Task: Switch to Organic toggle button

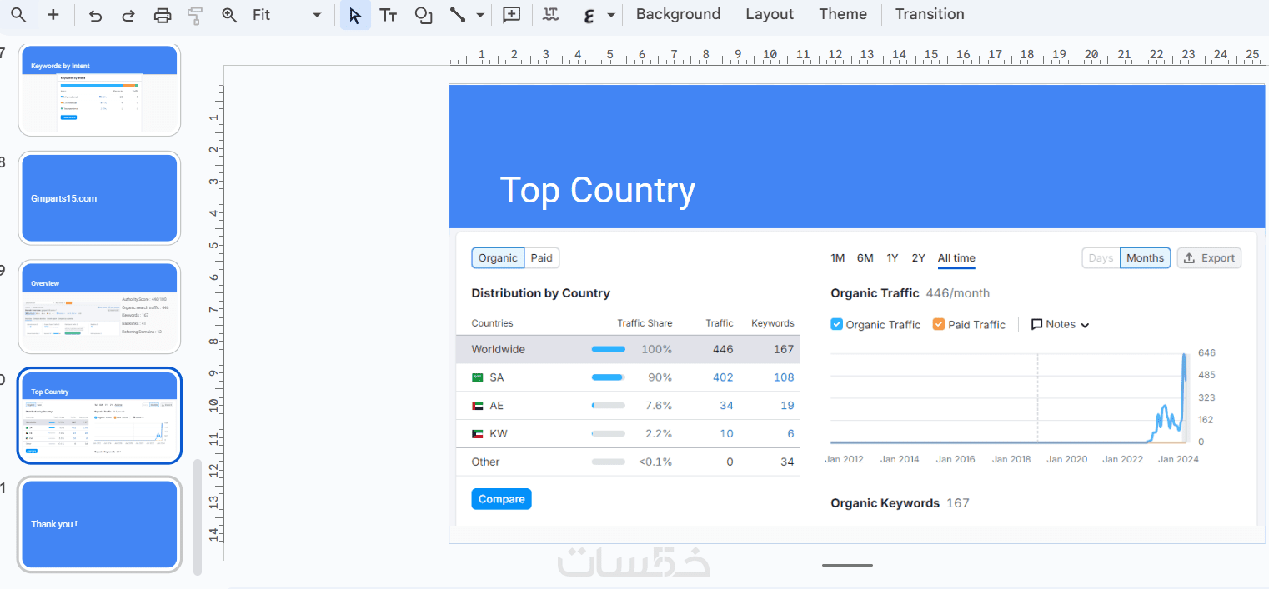Action: tap(498, 258)
